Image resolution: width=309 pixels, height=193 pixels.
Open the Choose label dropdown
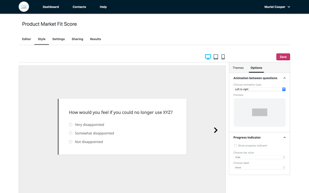[259, 168]
